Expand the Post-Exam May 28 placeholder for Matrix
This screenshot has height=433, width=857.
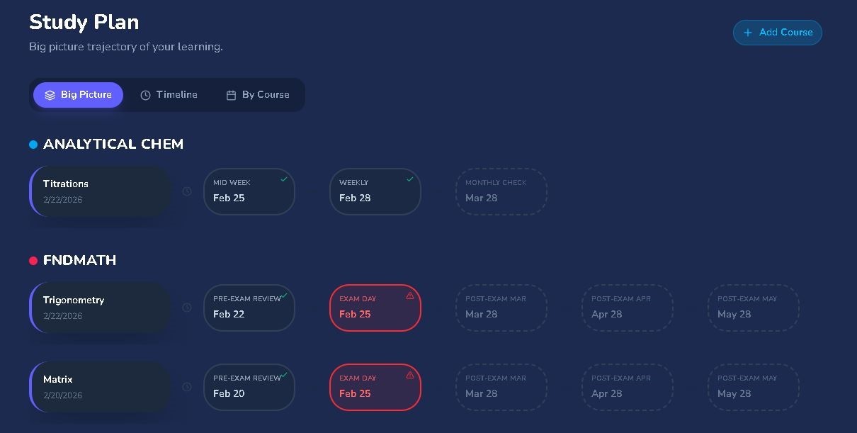tap(754, 387)
